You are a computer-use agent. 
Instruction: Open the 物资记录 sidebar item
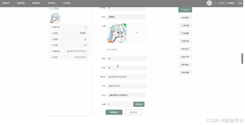point(185,41)
